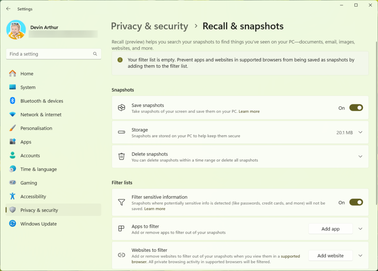Viewport: 378px width, 271px height.
Task: Click the Delete snapshots trash icon
Action: coord(121,157)
